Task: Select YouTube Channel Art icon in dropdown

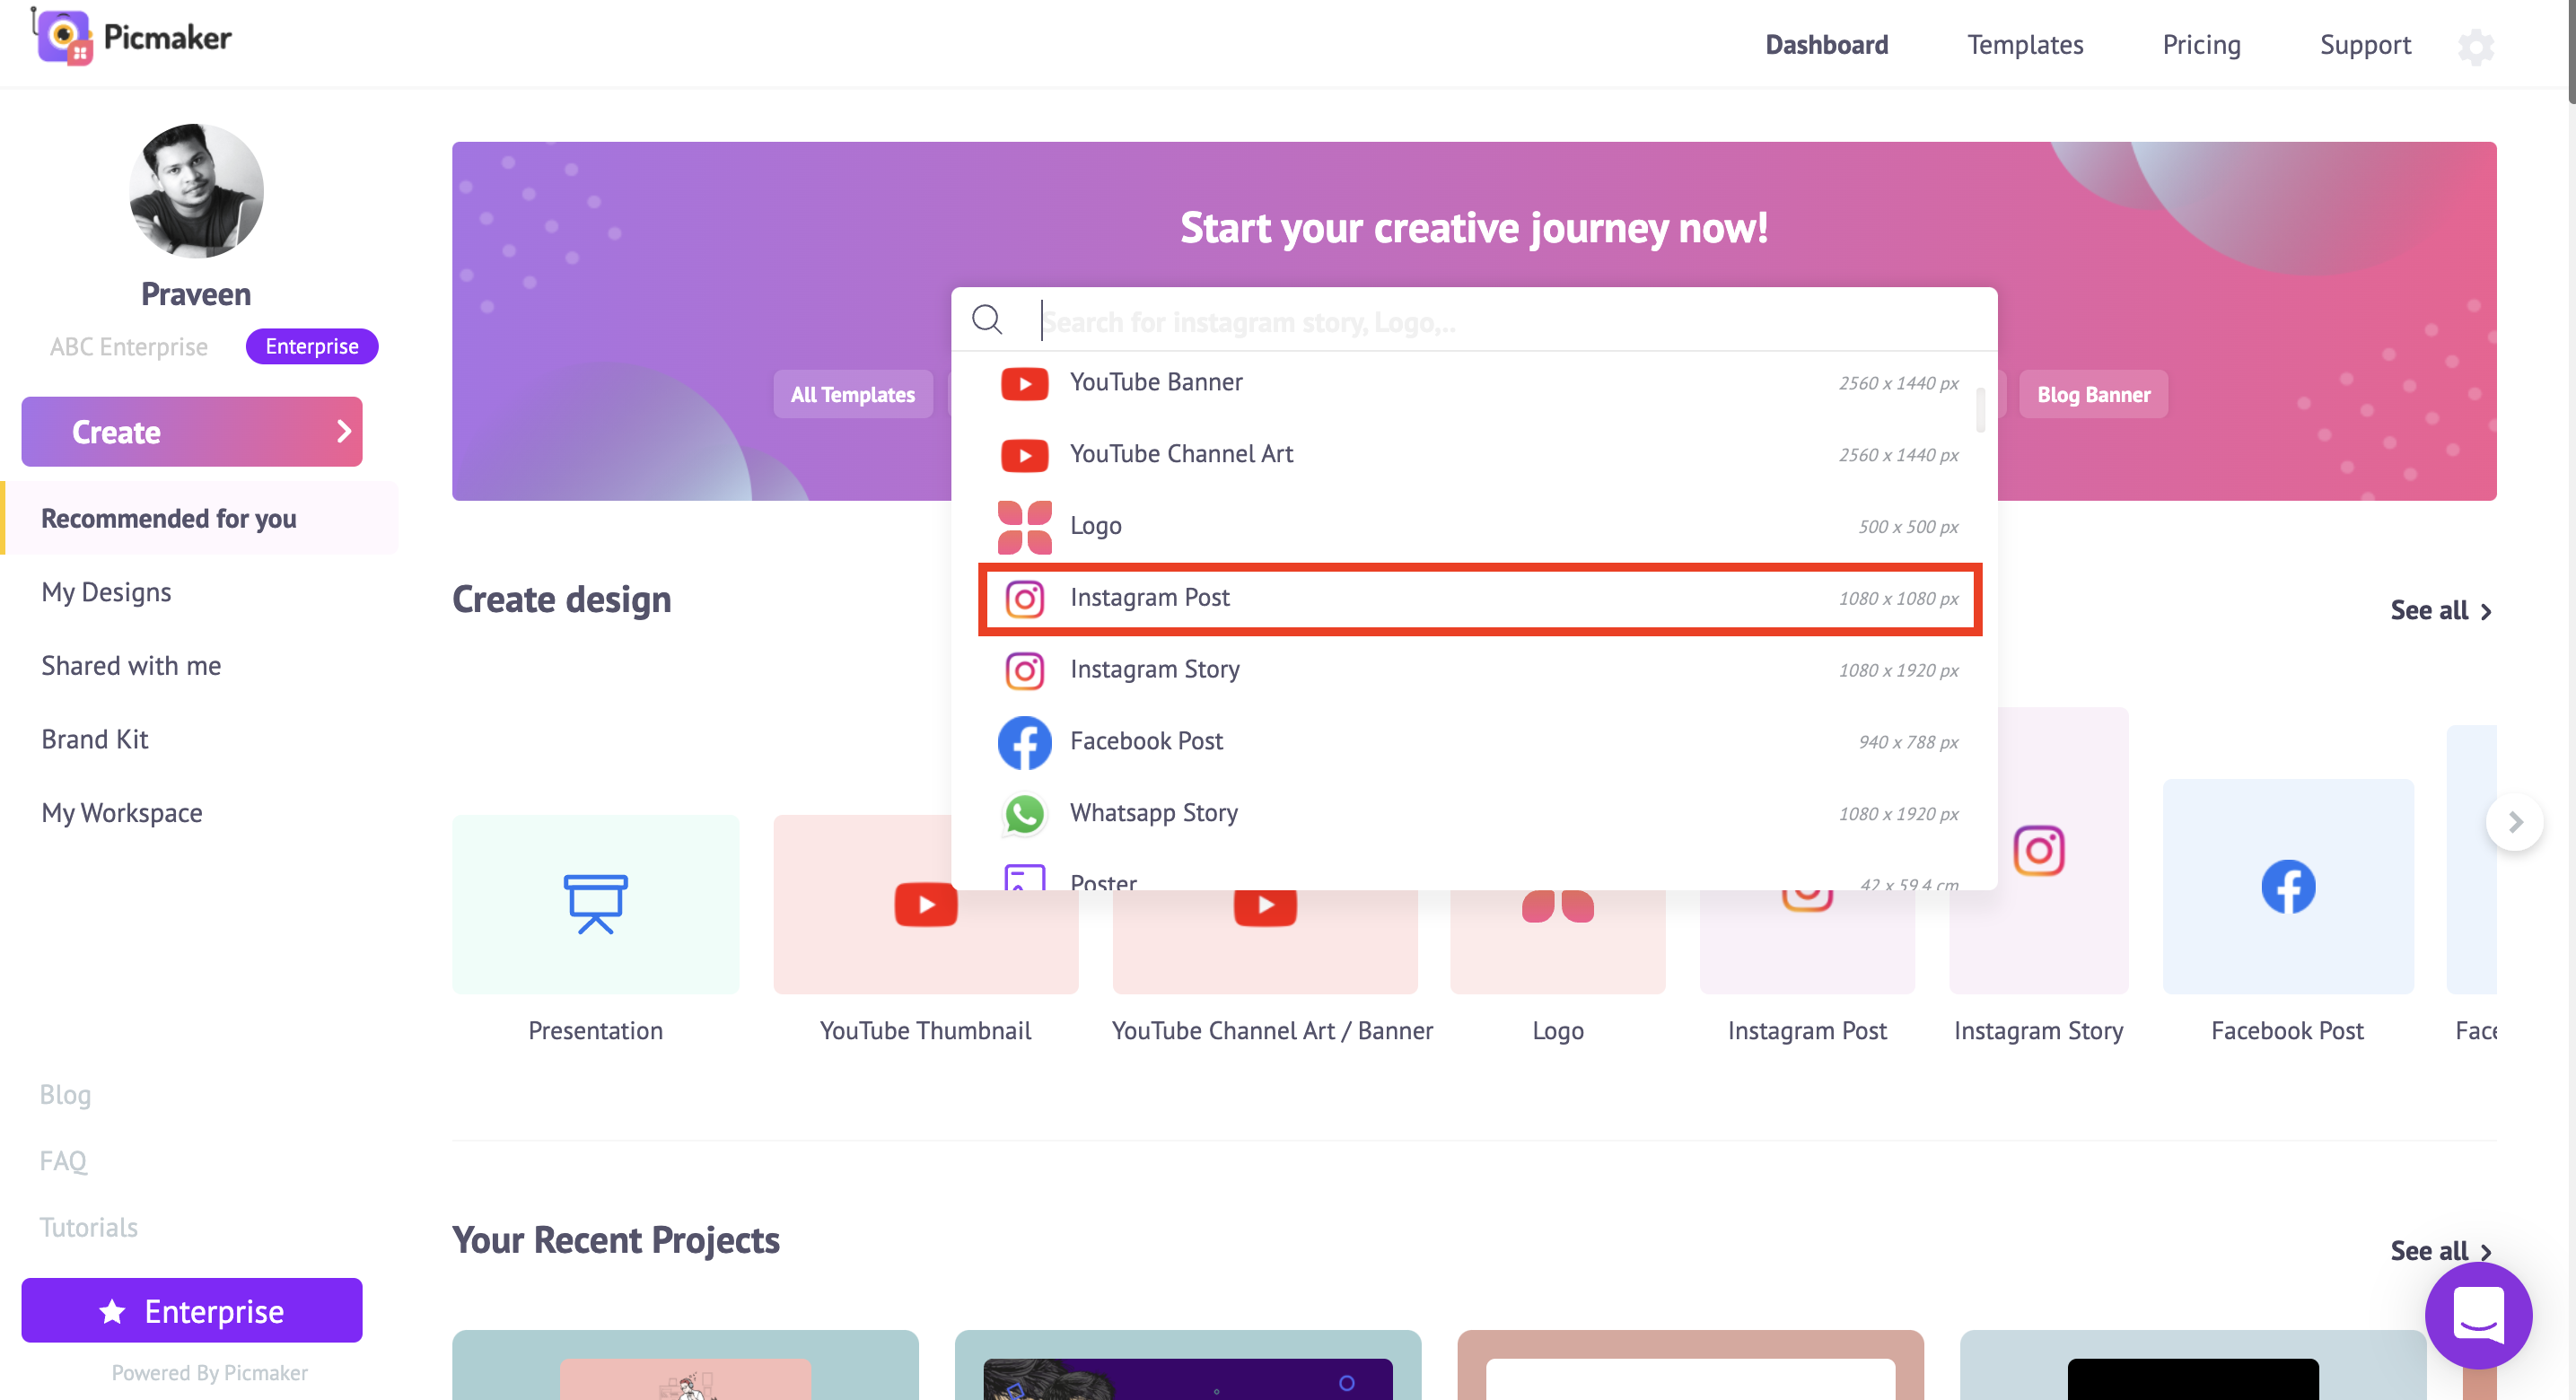Action: [x=1024, y=455]
